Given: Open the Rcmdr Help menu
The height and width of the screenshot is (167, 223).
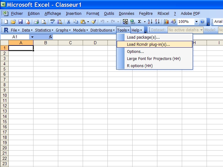Looking at the screenshot, I should [137, 30].
